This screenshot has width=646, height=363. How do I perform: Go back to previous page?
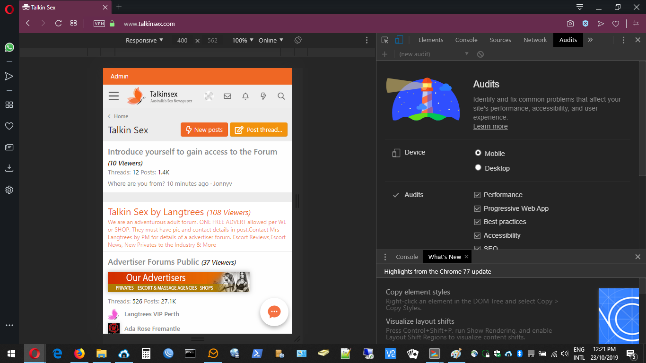[28, 23]
